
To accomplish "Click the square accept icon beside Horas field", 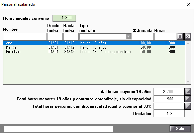I will pyautogui.click(x=180, y=36).
